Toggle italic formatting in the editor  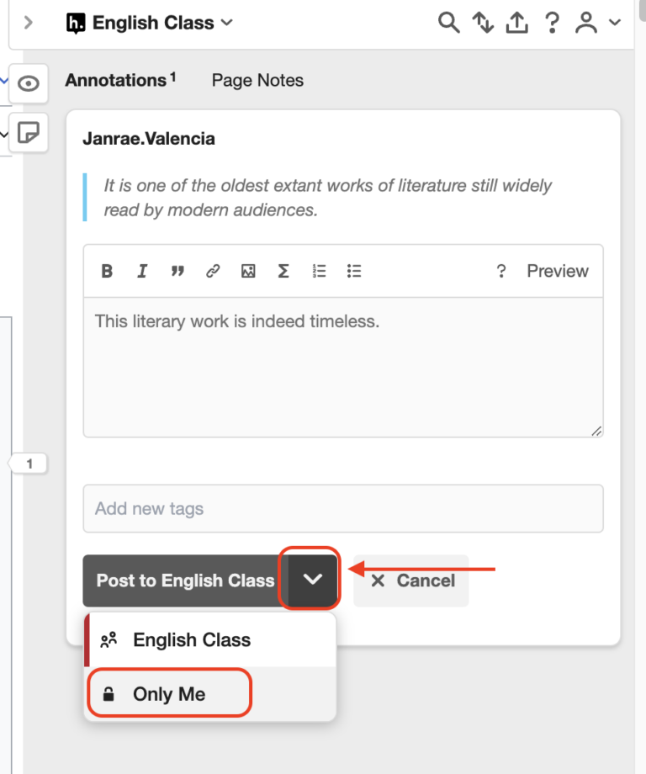pyautogui.click(x=142, y=270)
